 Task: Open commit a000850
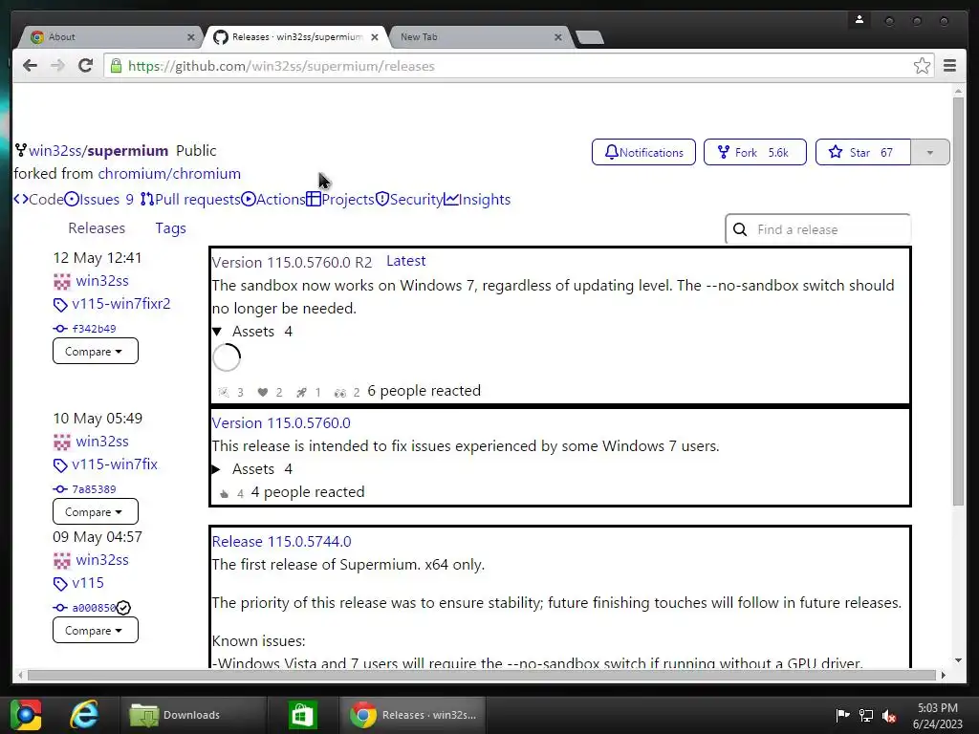(94, 608)
